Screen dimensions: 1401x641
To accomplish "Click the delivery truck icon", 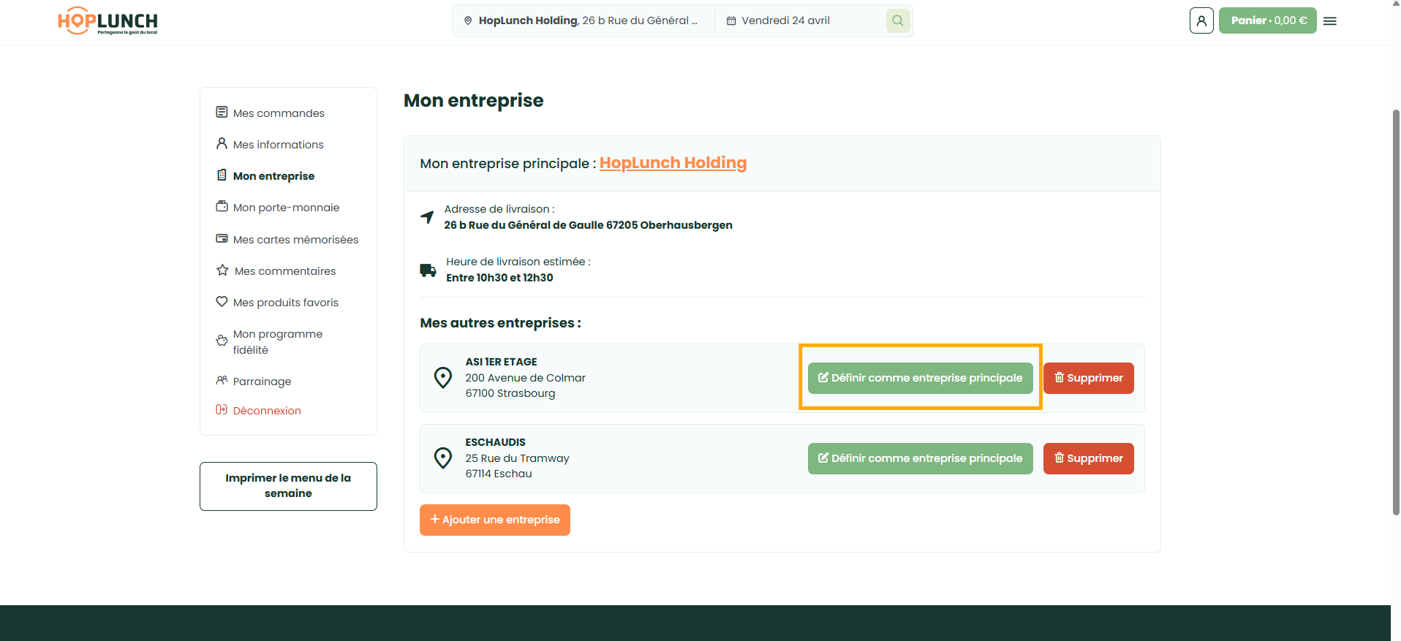I will [428, 270].
